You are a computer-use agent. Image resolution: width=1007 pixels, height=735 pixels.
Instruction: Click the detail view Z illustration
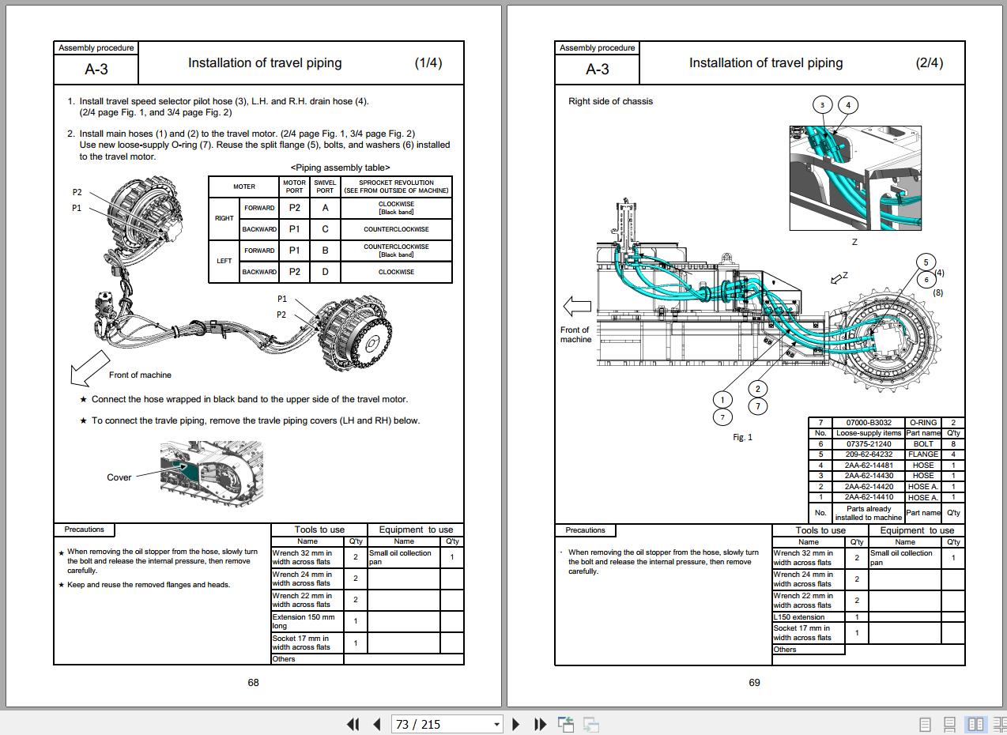tap(855, 178)
